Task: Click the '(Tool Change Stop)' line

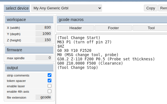Action: click(x=78, y=68)
